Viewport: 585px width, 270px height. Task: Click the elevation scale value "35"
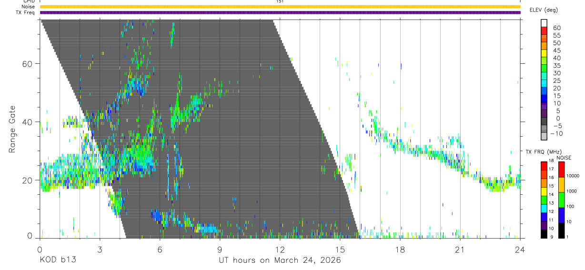click(557, 66)
